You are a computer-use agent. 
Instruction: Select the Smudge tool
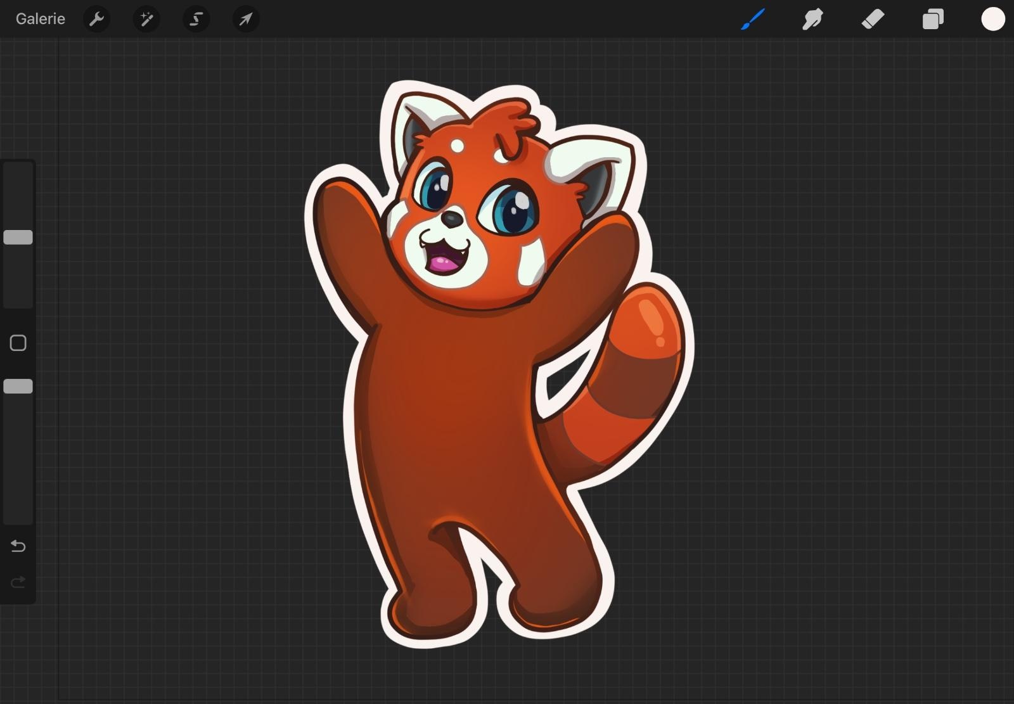coord(812,19)
